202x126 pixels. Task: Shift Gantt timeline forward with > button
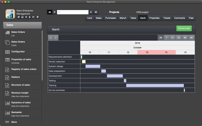coord(56,38)
